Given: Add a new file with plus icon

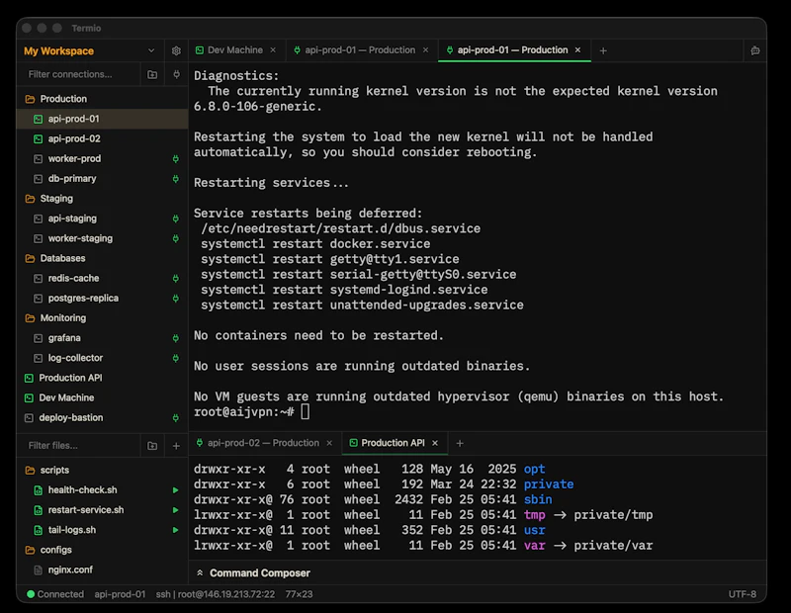Looking at the screenshot, I should [x=176, y=446].
